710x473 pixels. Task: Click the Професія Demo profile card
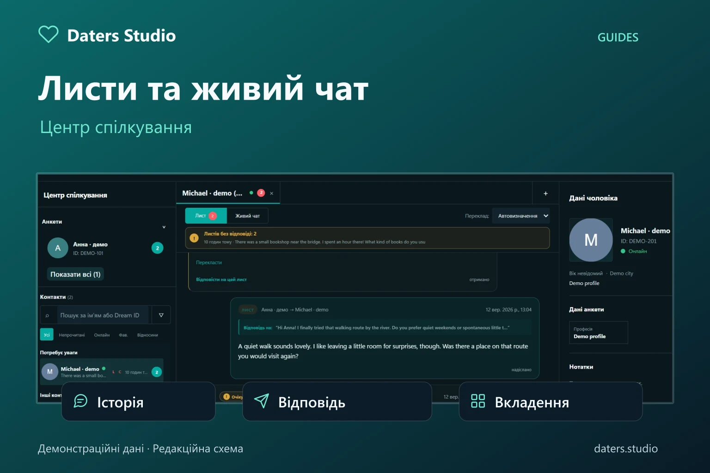(x=598, y=333)
